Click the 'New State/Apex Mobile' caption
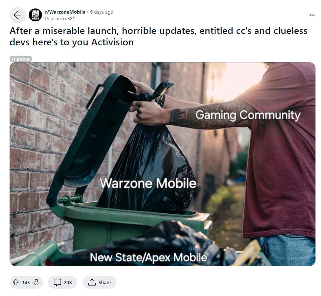321x296 pixels. (148, 257)
